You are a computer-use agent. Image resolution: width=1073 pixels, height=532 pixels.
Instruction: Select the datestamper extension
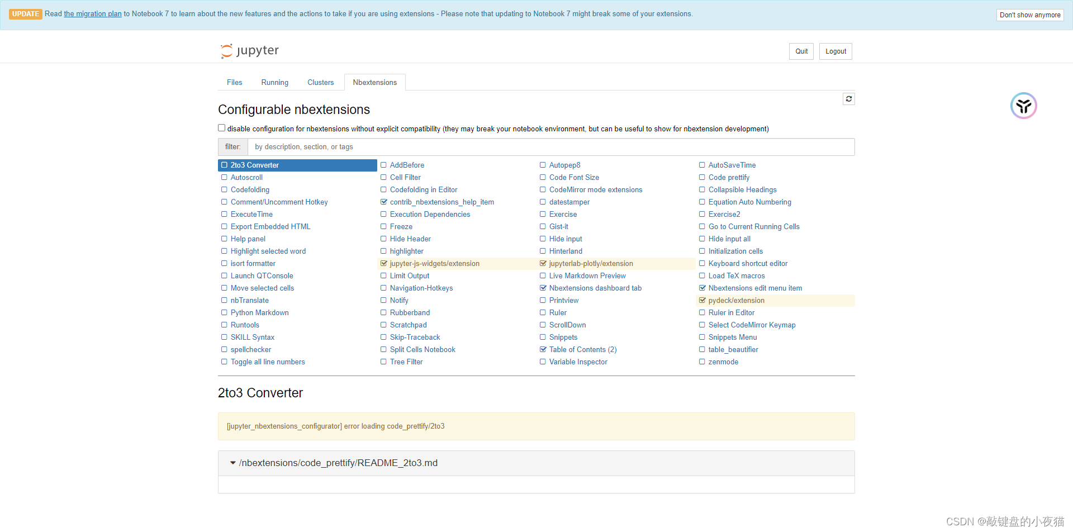pyautogui.click(x=569, y=202)
